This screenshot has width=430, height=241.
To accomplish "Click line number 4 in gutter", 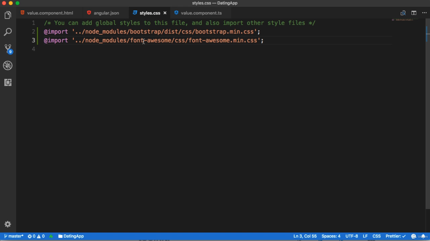I will [x=34, y=49].
